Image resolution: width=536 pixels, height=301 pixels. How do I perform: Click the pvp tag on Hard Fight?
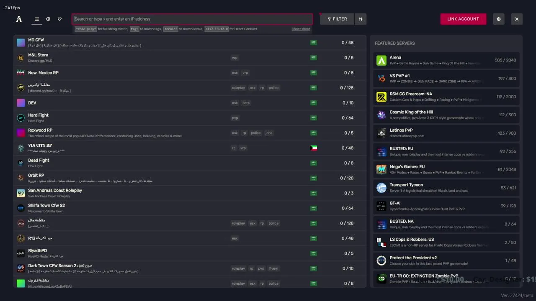235,118
